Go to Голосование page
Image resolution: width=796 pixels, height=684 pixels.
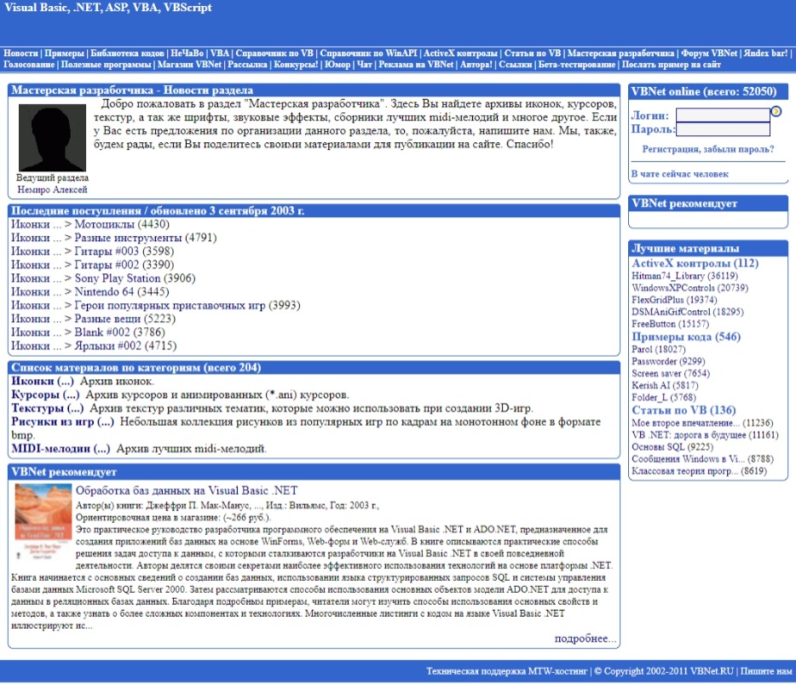coord(29,65)
